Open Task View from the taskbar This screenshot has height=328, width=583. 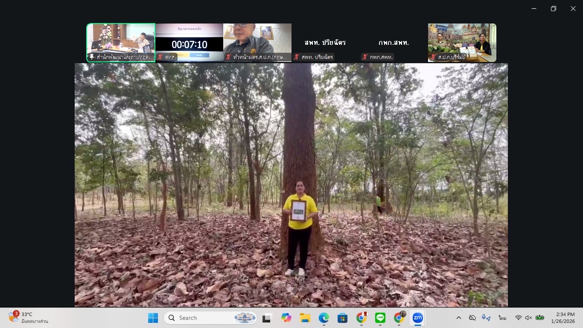point(268,318)
